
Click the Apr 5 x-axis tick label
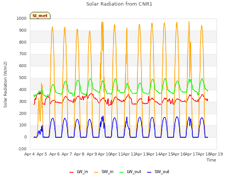(x=42, y=154)
